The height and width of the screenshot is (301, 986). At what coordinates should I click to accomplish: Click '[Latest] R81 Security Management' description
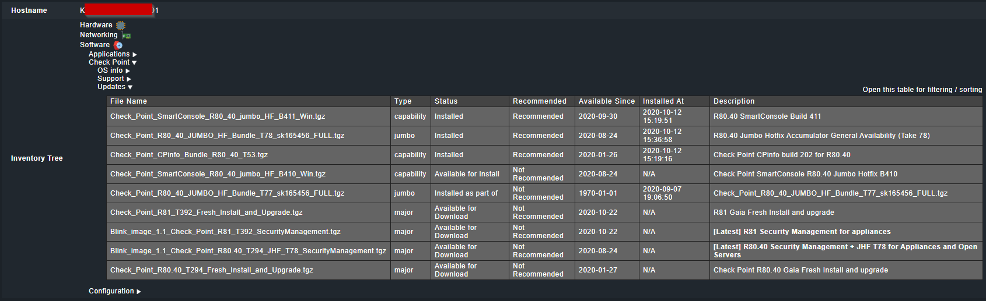coord(802,232)
